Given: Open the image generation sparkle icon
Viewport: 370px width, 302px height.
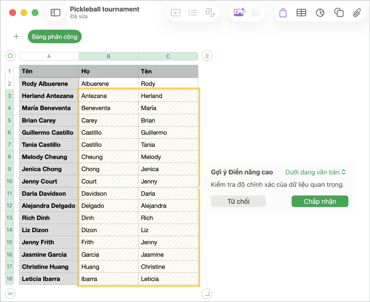Looking at the screenshot, I should pyautogui.click(x=240, y=12).
